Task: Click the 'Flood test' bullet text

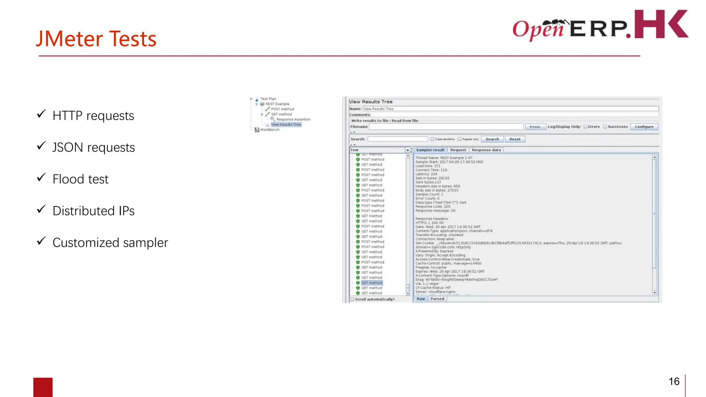Action: coord(80,179)
